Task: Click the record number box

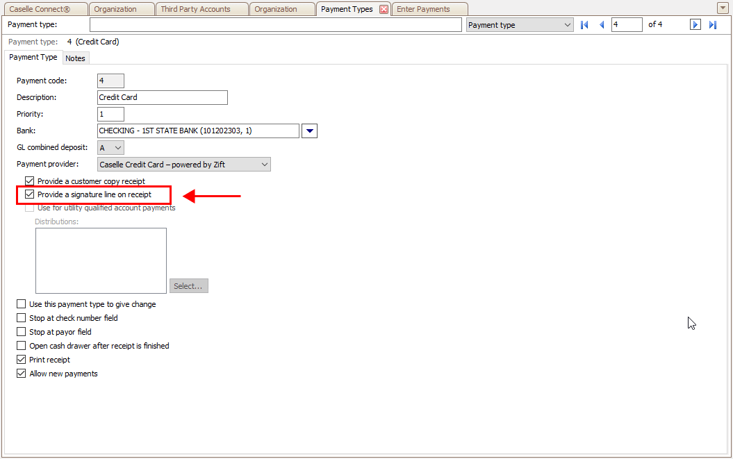Action: pos(626,25)
